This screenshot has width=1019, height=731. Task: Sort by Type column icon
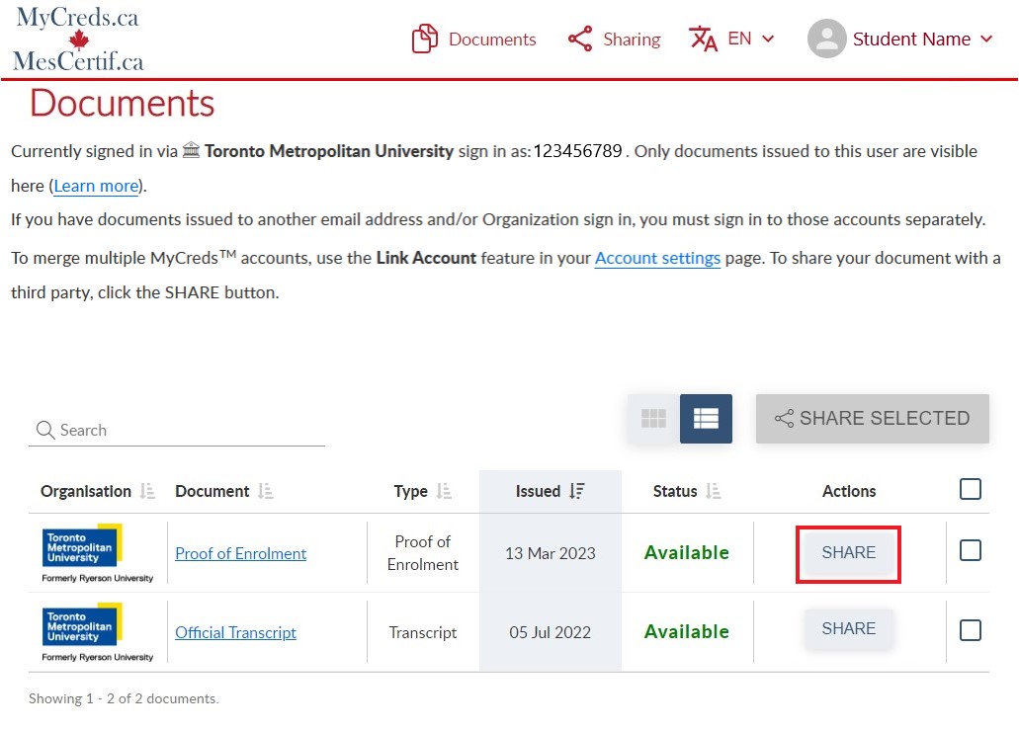pyautogui.click(x=444, y=491)
